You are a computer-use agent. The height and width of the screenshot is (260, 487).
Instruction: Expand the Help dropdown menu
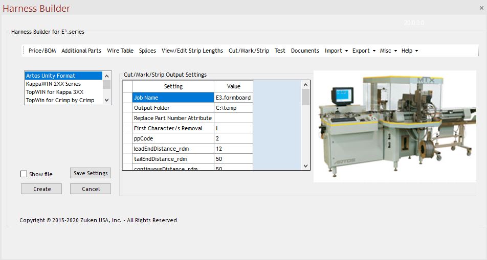(410, 51)
